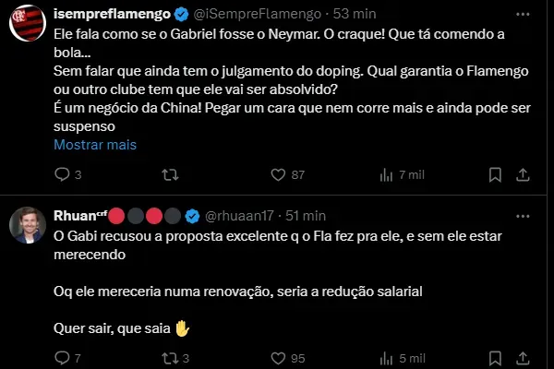Viewport: 554px width, 369px height.
Task: Open @iSempreFlamengo handle link
Action: [x=260, y=14]
